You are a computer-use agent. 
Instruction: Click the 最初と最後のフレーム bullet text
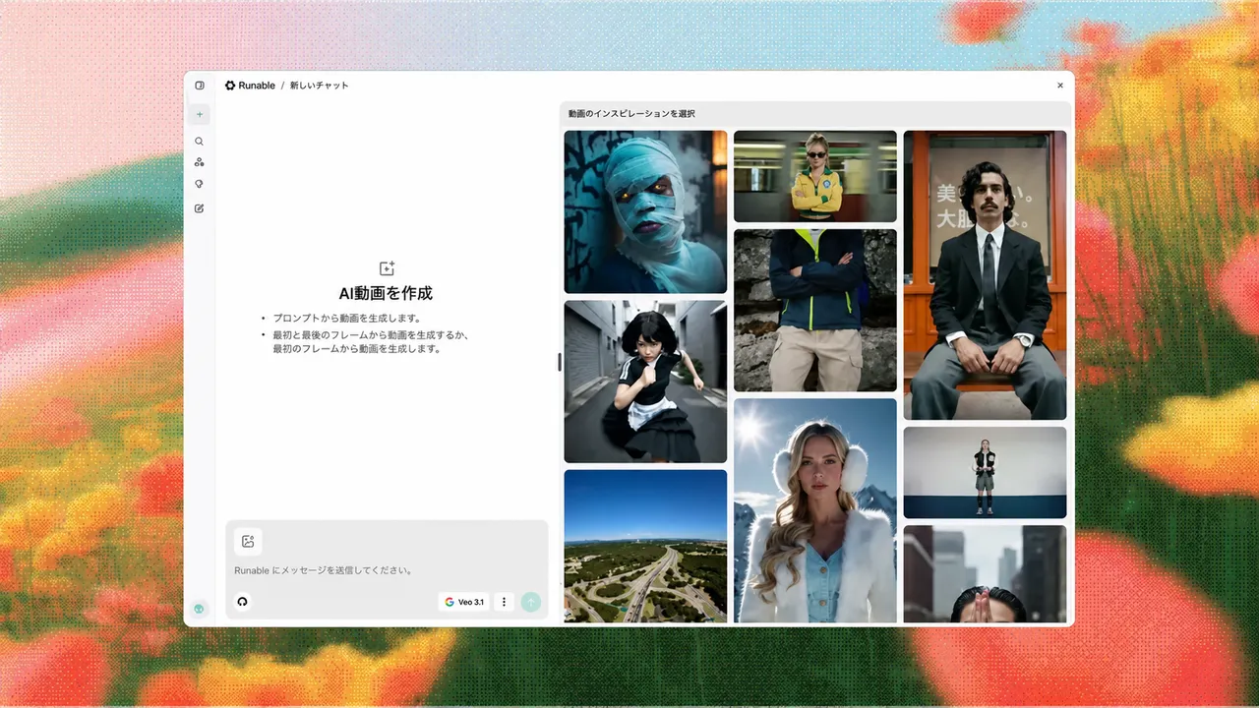click(x=371, y=341)
